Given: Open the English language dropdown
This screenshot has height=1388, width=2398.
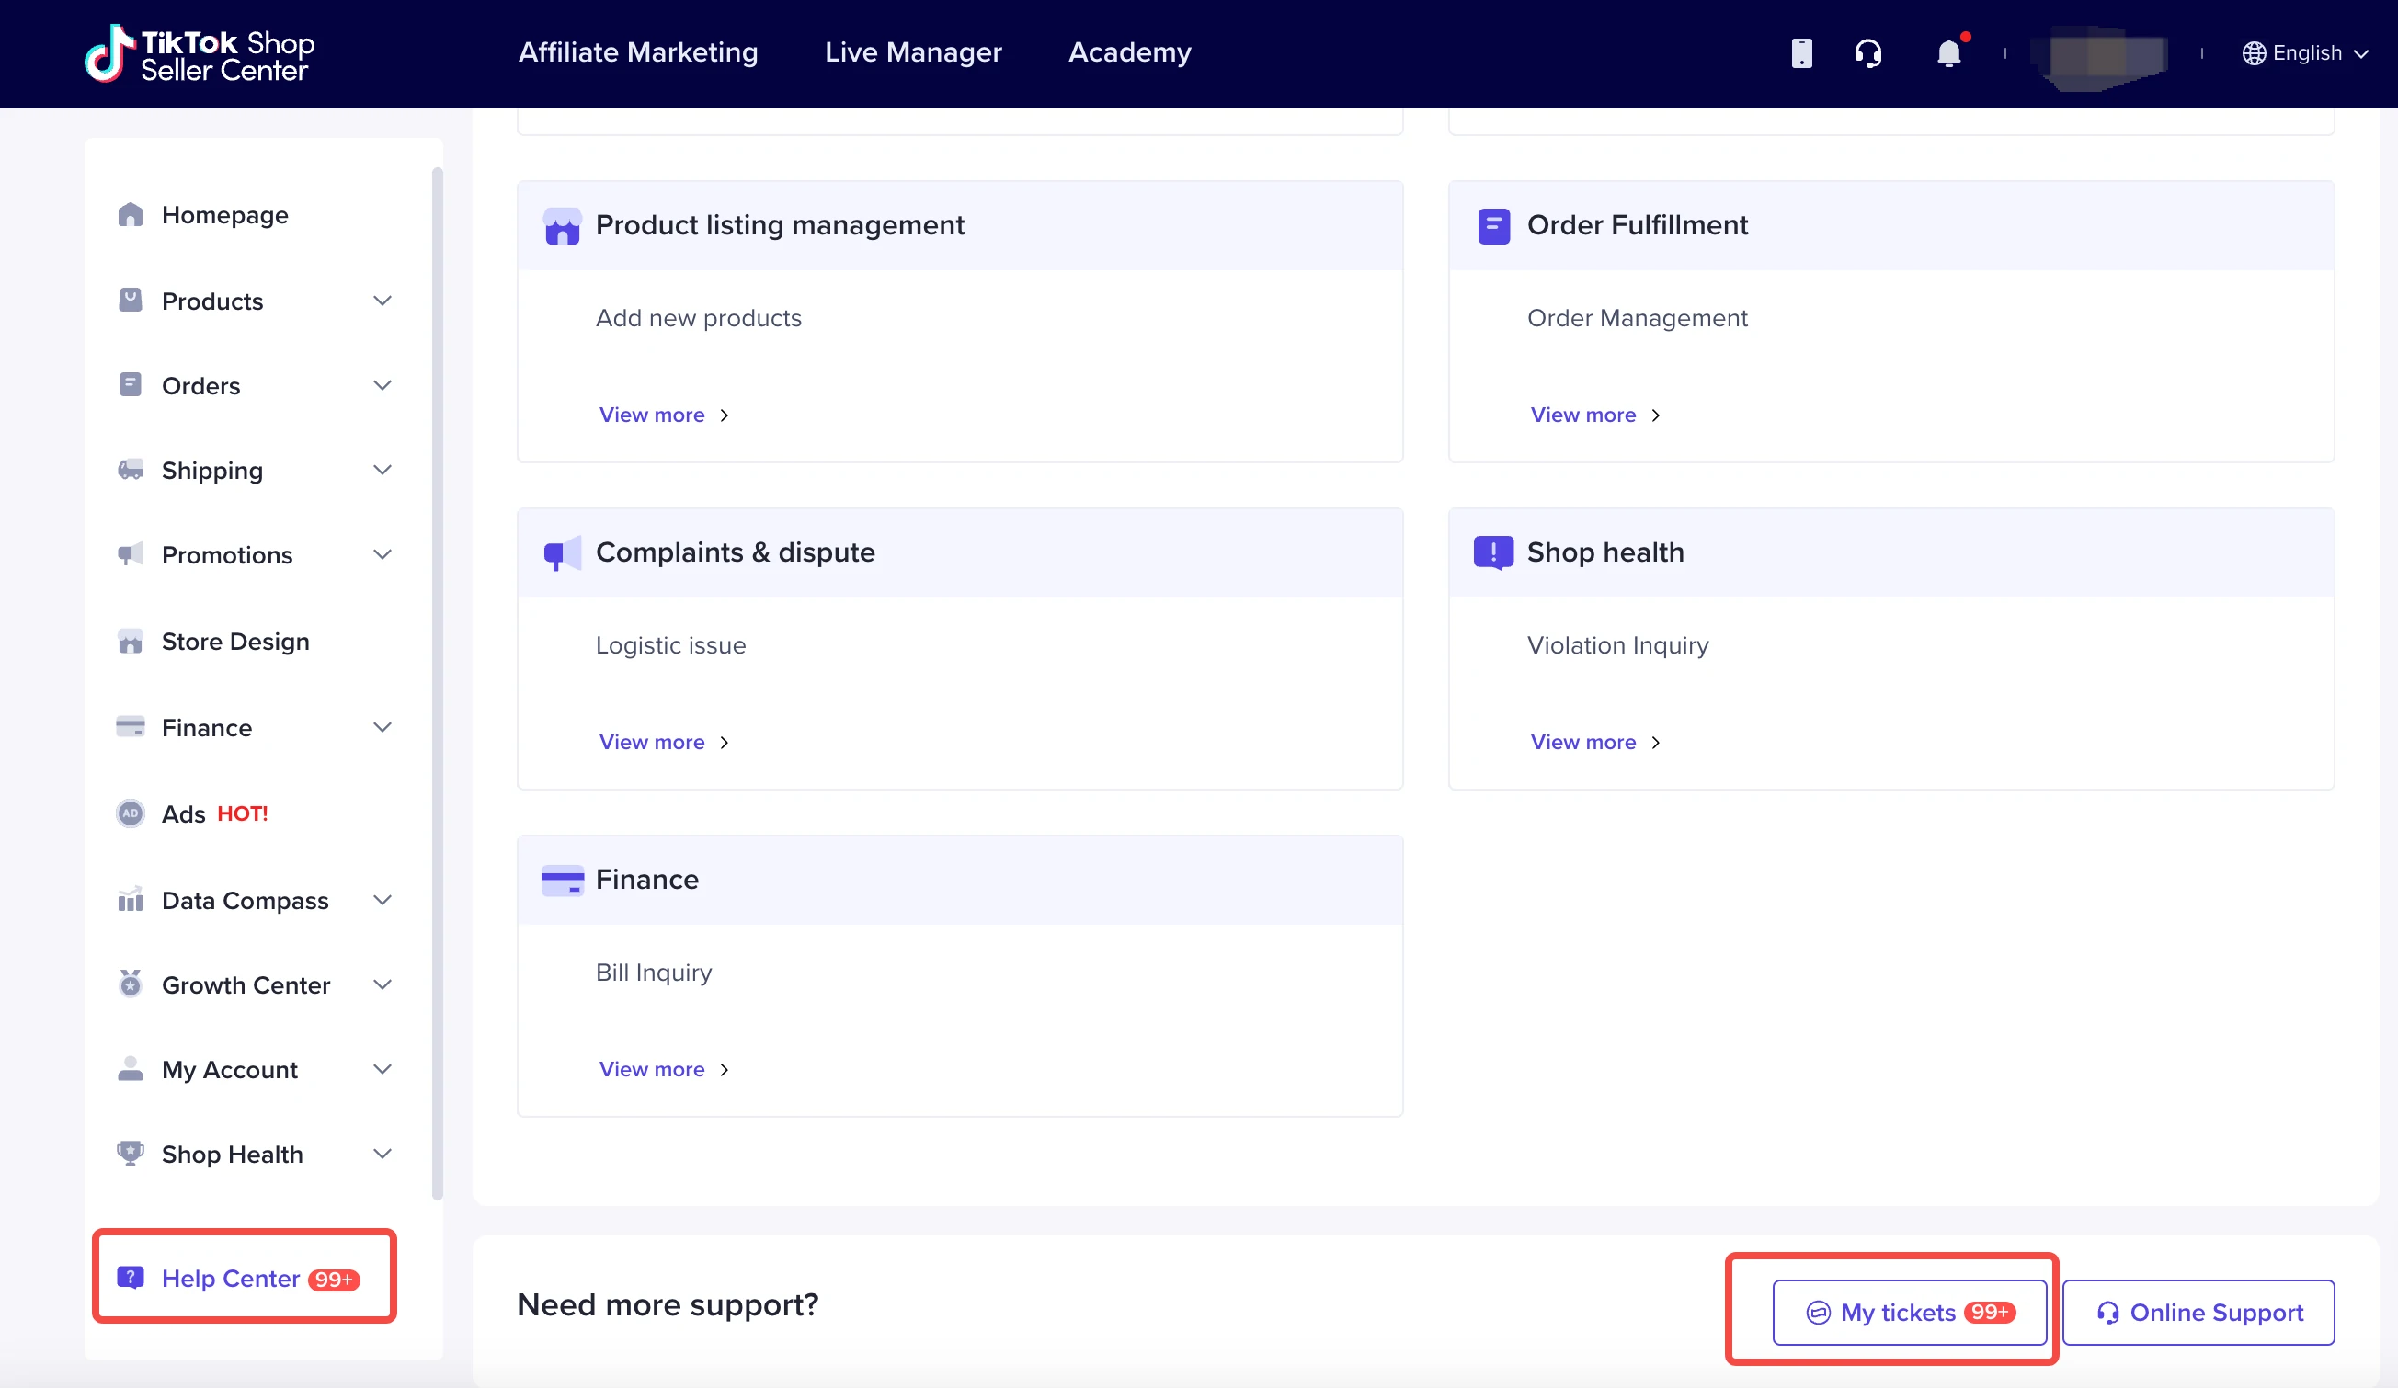Looking at the screenshot, I should point(2305,53).
